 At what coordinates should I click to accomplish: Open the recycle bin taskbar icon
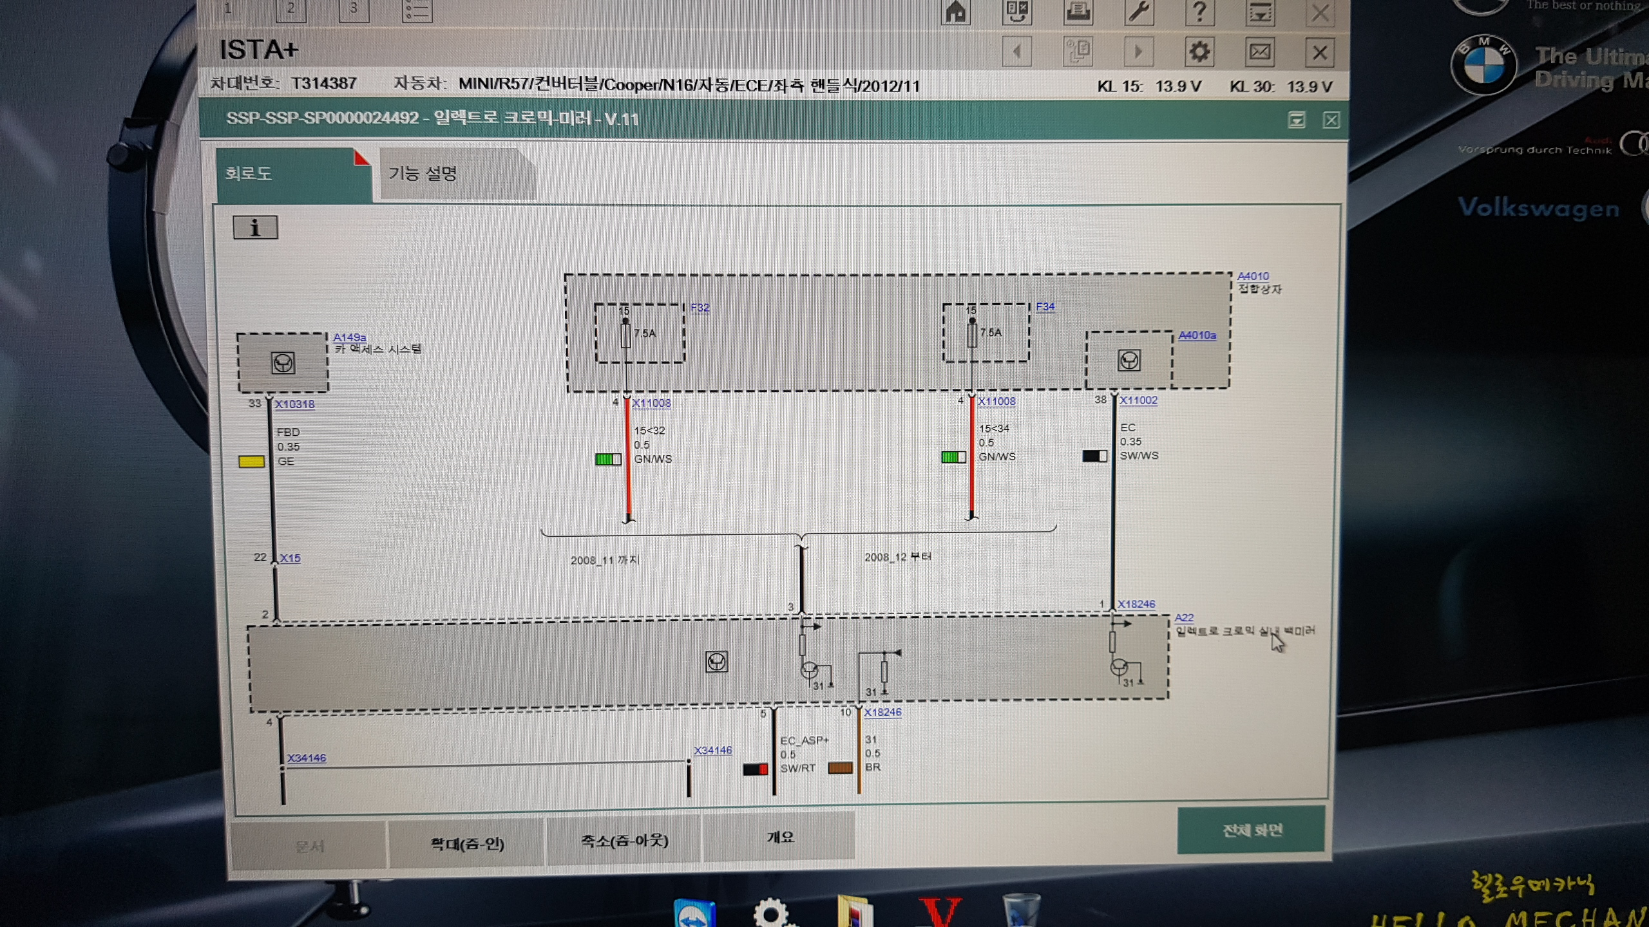[x=1020, y=911]
